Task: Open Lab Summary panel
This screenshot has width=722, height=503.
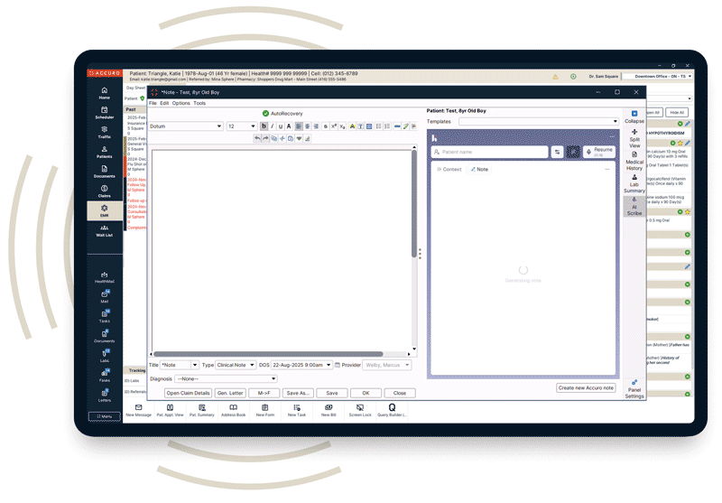Action: [x=634, y=183]
